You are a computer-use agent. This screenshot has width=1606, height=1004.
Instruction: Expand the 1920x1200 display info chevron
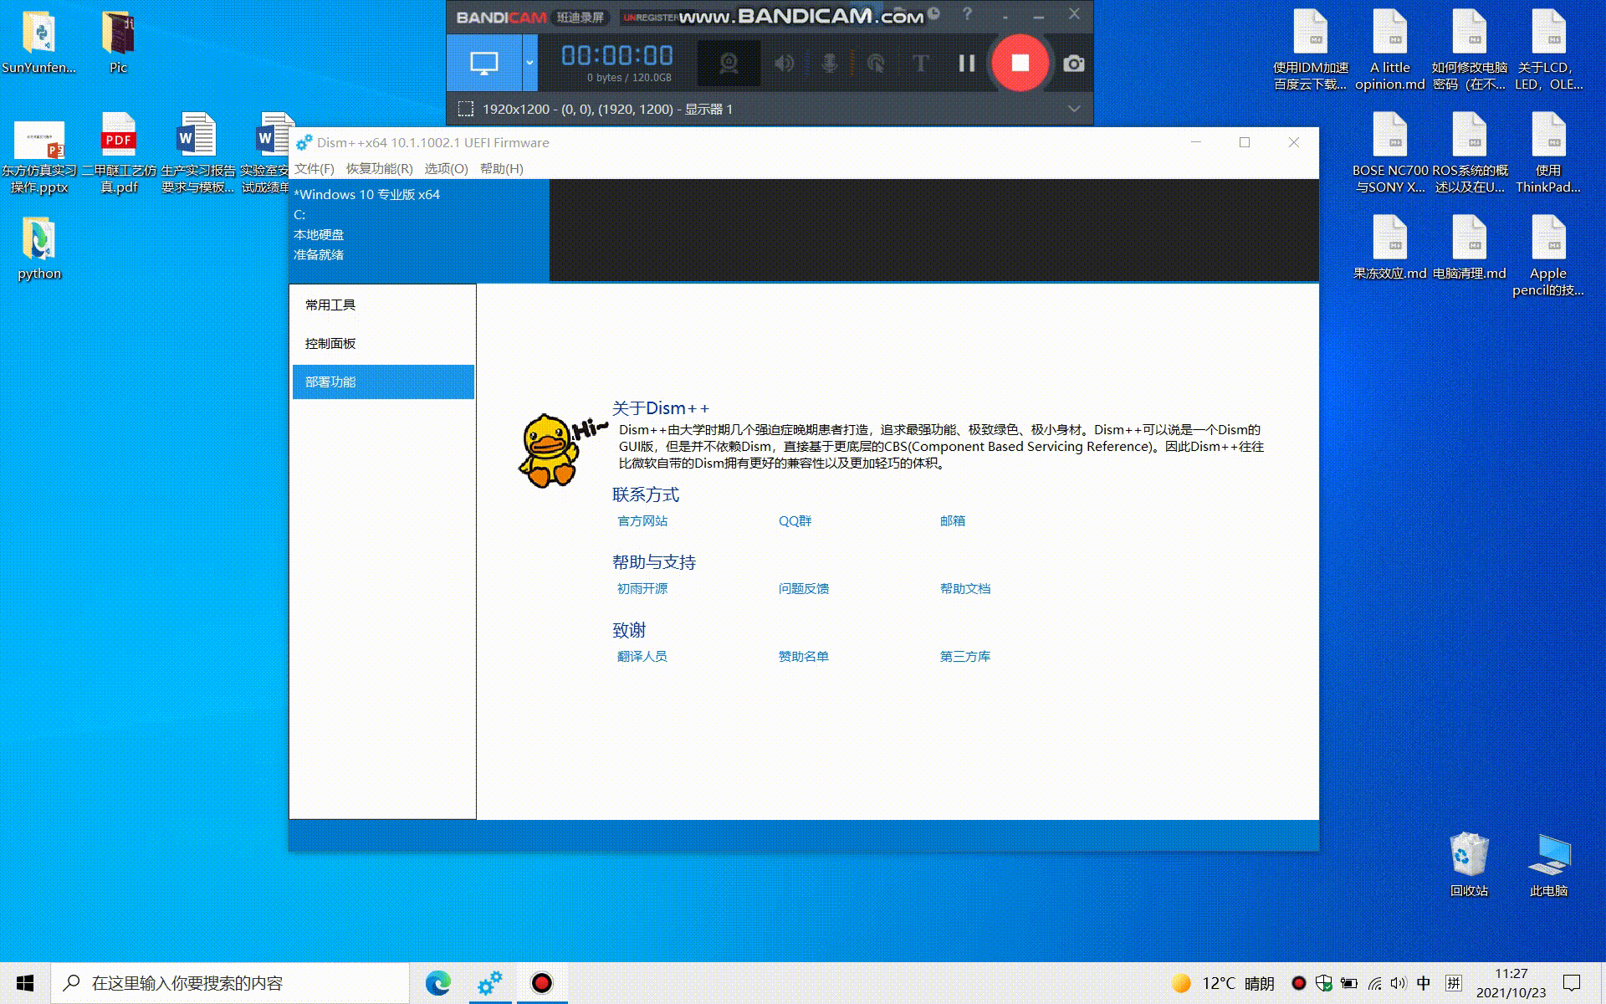[x=1074, y=109]
